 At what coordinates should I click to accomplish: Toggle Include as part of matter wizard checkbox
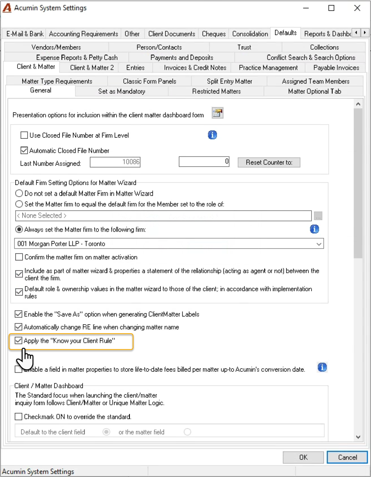(19, 274)
